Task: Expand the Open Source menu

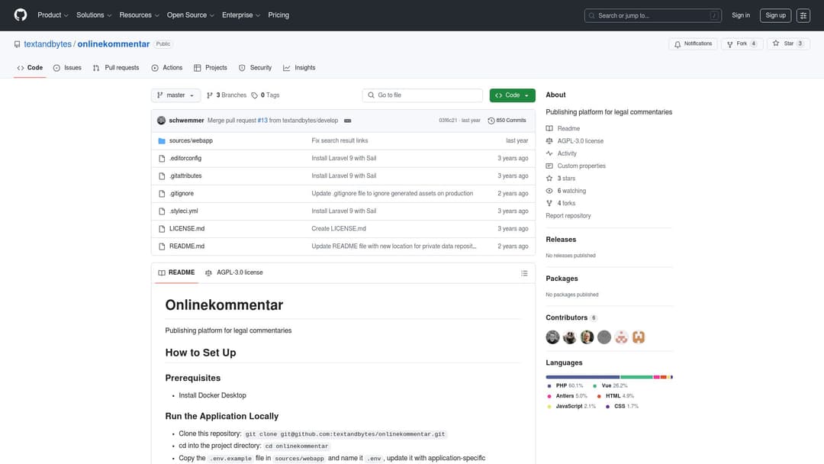Action: [x=190, y=15]
